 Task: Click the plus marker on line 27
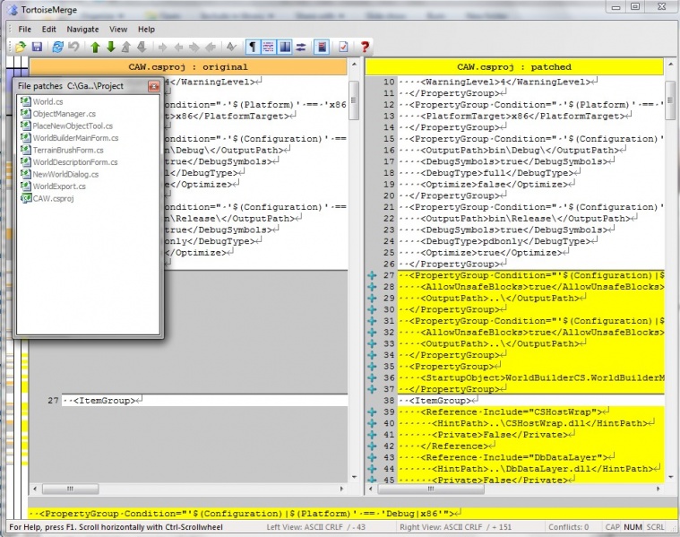[x=372, y=275]
